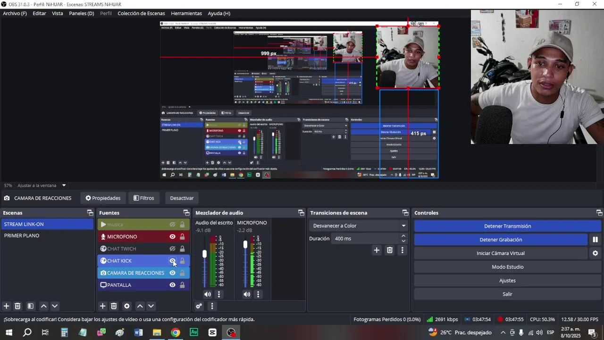The width and height of the screenshot is (604, 340).
Task: Move scene down arrow in Escenas panel
Action: [55, 306]
